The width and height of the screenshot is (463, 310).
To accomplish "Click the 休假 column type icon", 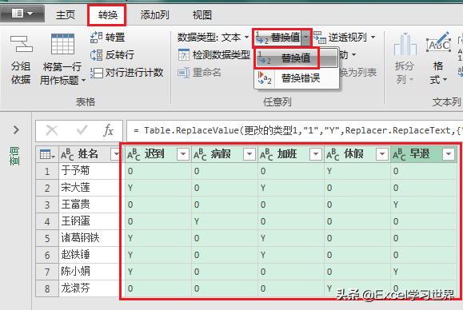I will pos(333,154).
